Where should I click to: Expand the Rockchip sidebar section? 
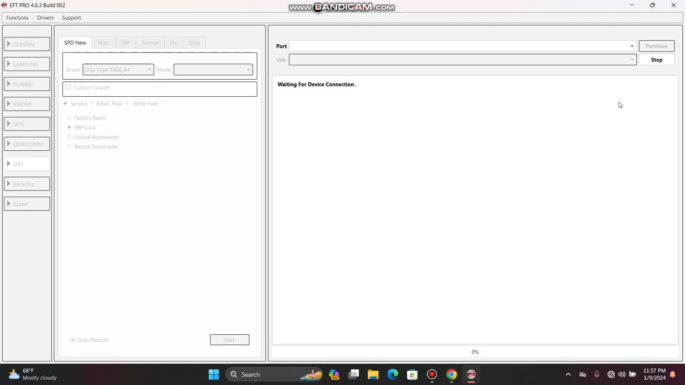click(x=27, y=184)
